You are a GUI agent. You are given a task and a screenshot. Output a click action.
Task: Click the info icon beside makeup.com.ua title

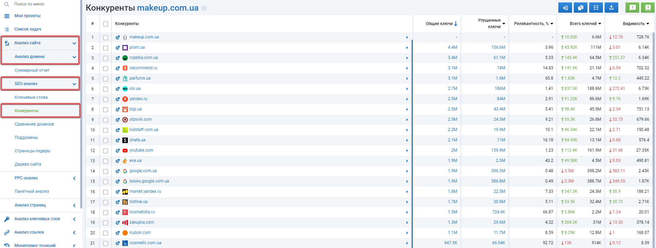204,8
